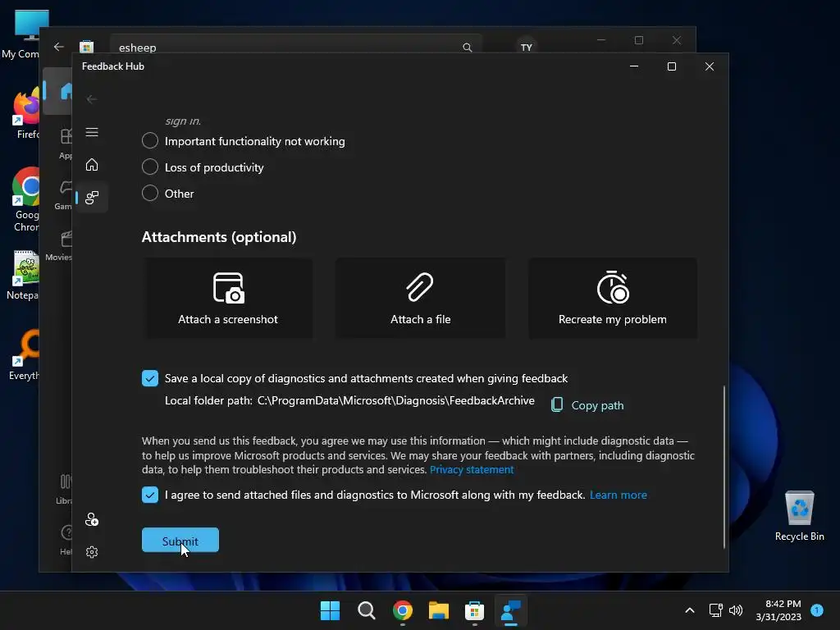Open Feedback Hub settings gear
Image resolution: width=840 pixels, height=630 pixels.
click(x=92, y=552)
